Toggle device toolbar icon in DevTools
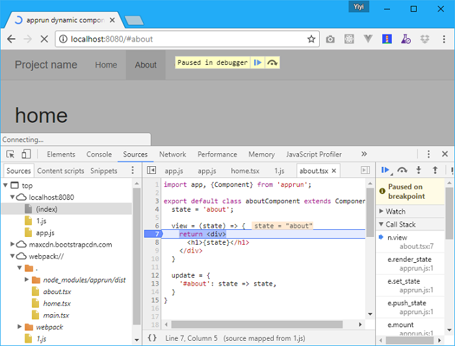Viewport: 455px width, 346px height. [26, 154]
